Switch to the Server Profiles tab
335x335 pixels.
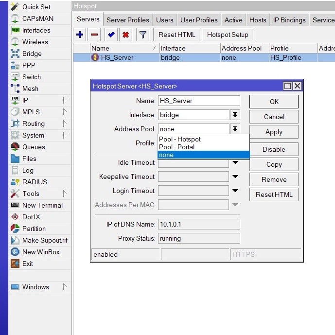click(128, 20)
